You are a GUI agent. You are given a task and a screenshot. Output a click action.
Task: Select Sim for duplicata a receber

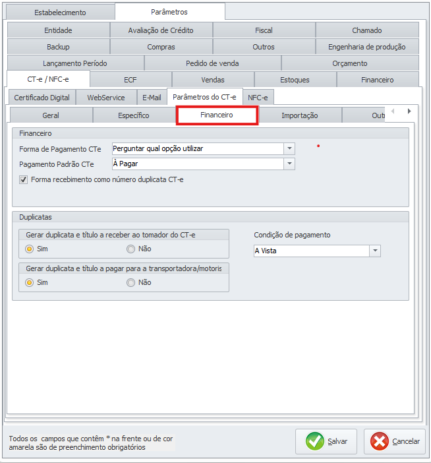(x=29, y=249)
